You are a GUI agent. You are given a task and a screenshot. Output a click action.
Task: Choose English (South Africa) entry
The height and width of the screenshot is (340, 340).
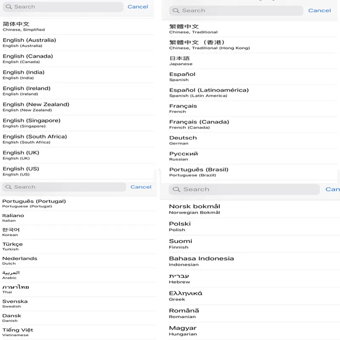(34, 139)
